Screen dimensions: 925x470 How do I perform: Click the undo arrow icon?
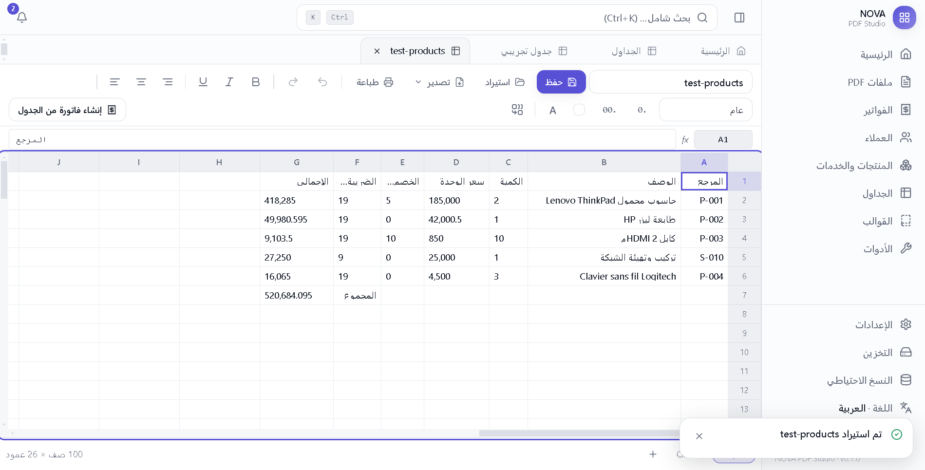pyautogui.click(x=322, y=82)
